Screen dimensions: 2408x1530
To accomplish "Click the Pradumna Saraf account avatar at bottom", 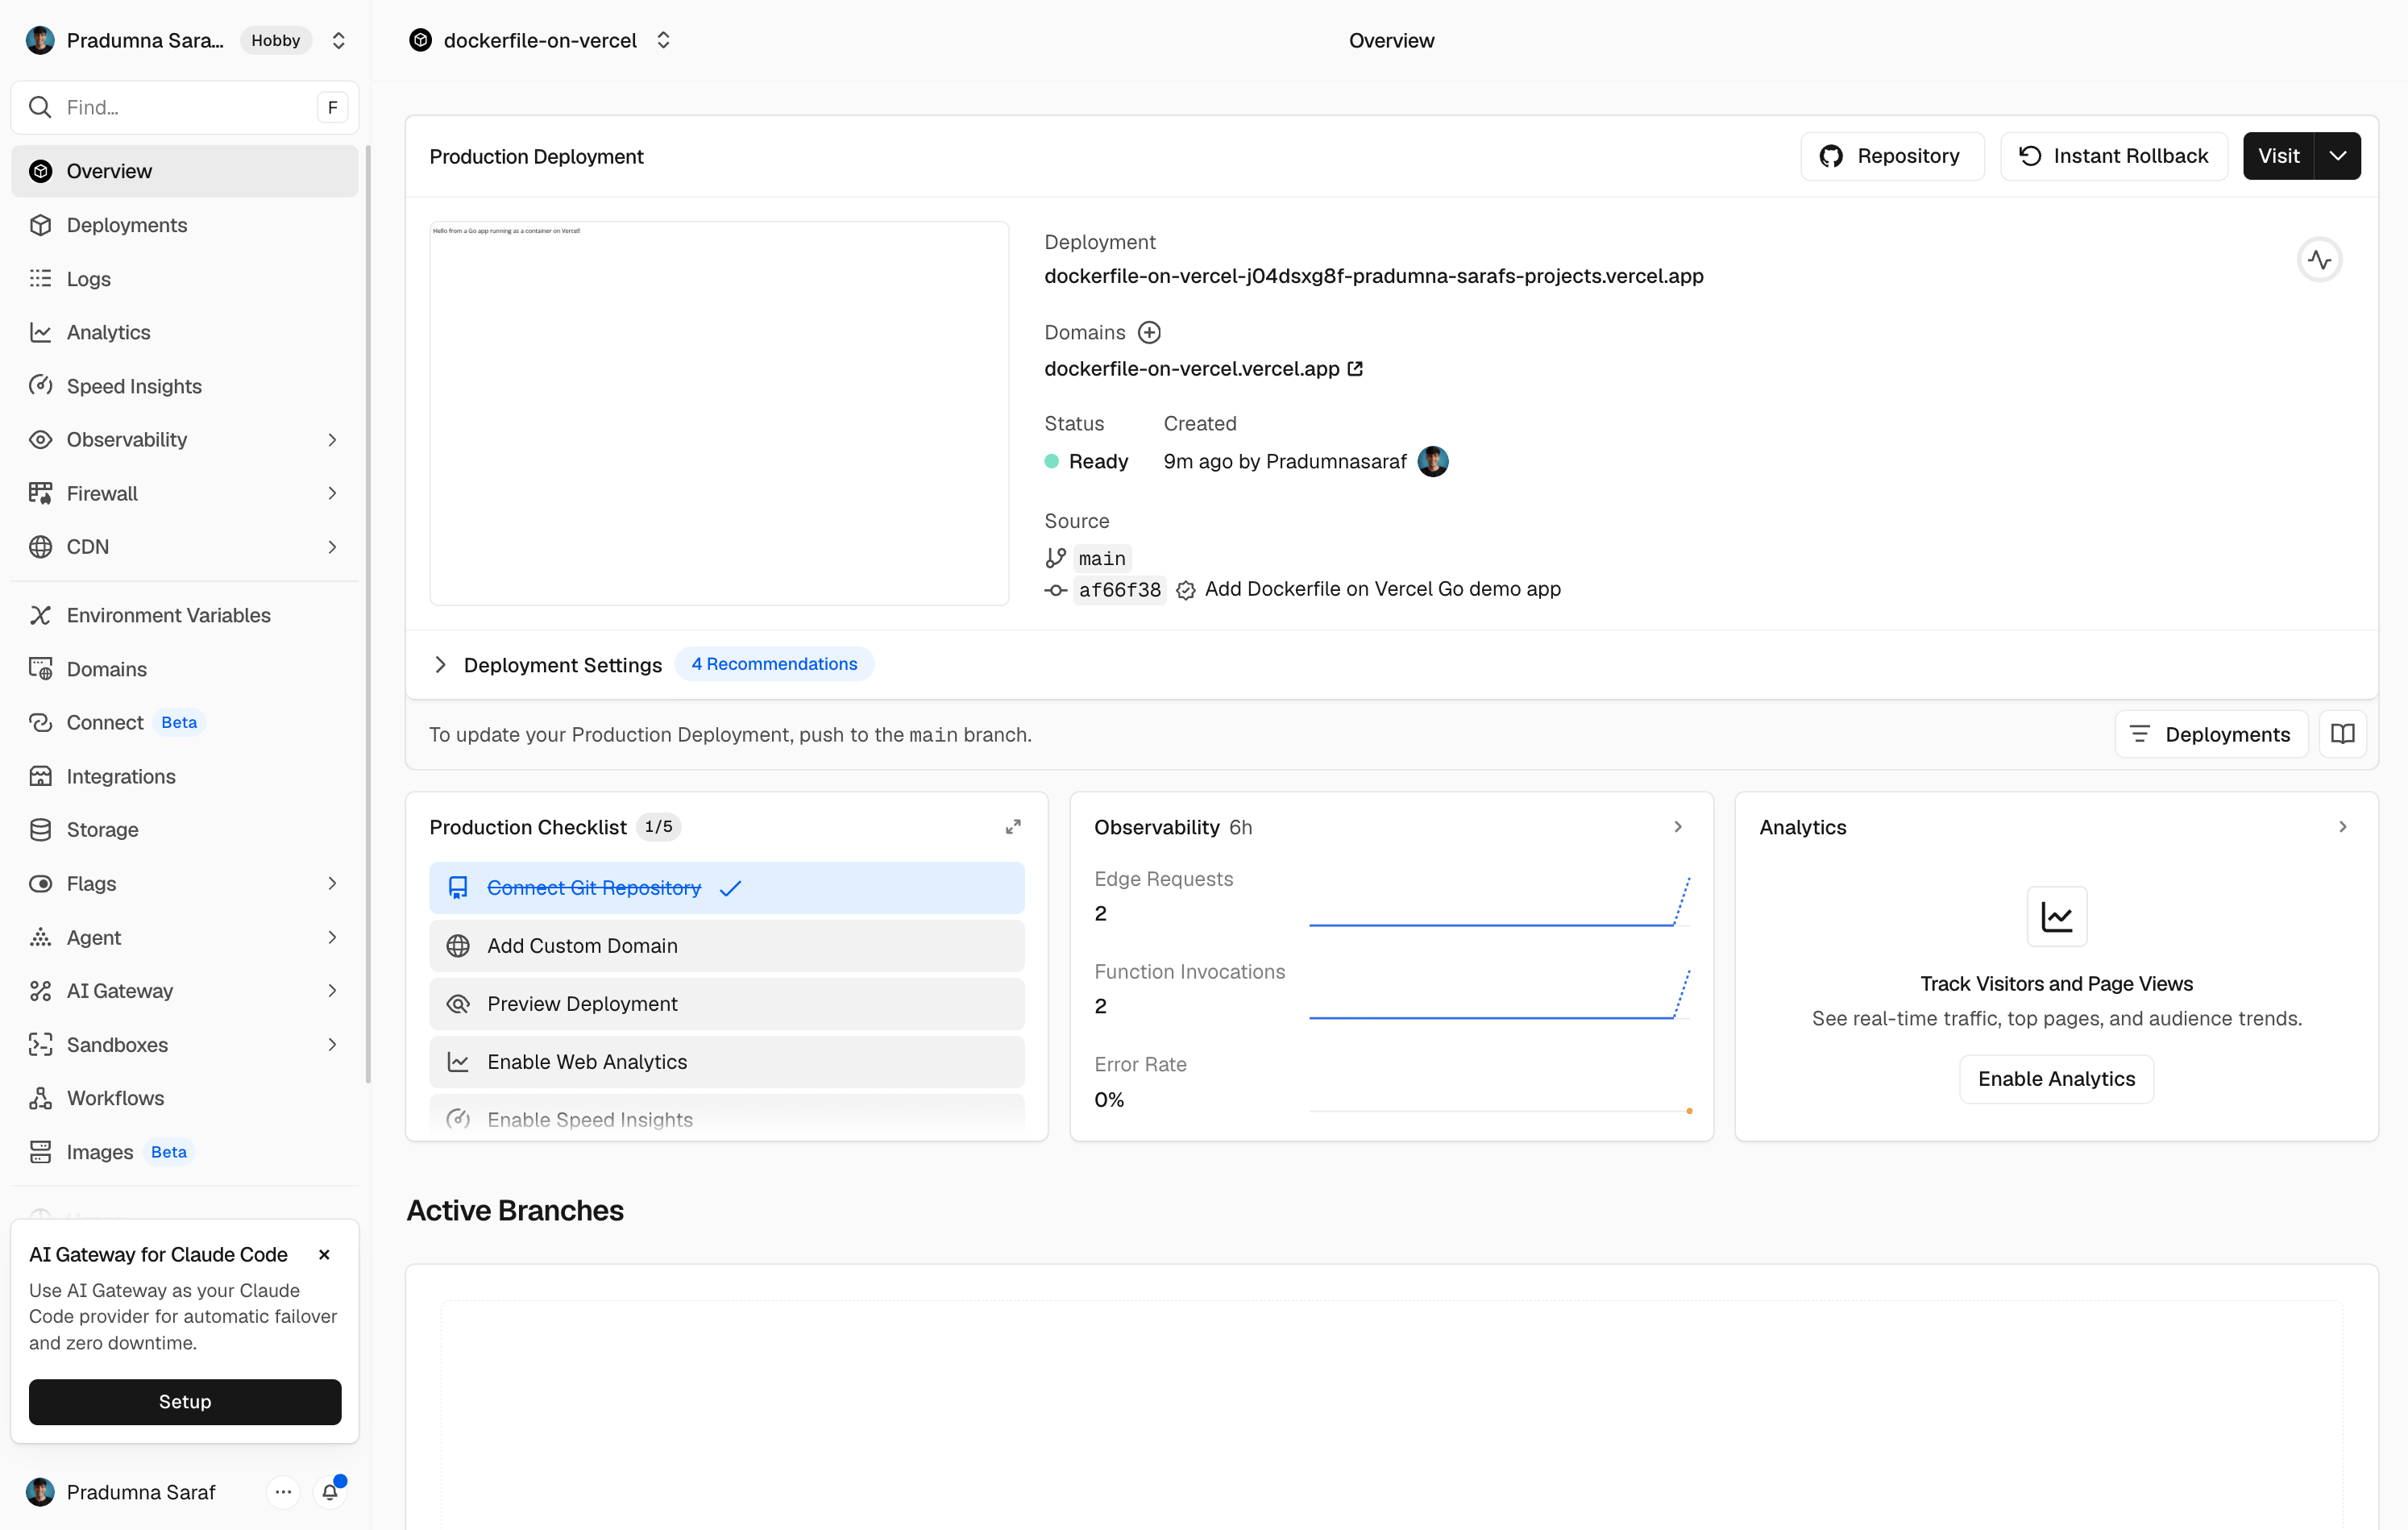I will click(x=40, y=1492).
